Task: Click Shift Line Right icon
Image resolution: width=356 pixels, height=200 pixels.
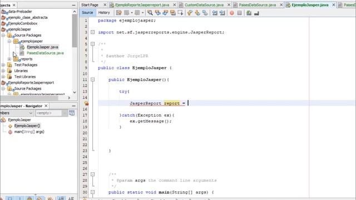Action: (x=222, y=13)
